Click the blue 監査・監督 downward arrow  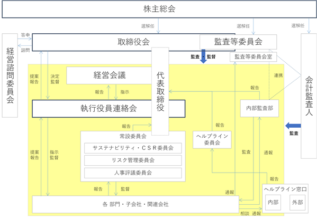pyautogui.click(x=203, y=56)
